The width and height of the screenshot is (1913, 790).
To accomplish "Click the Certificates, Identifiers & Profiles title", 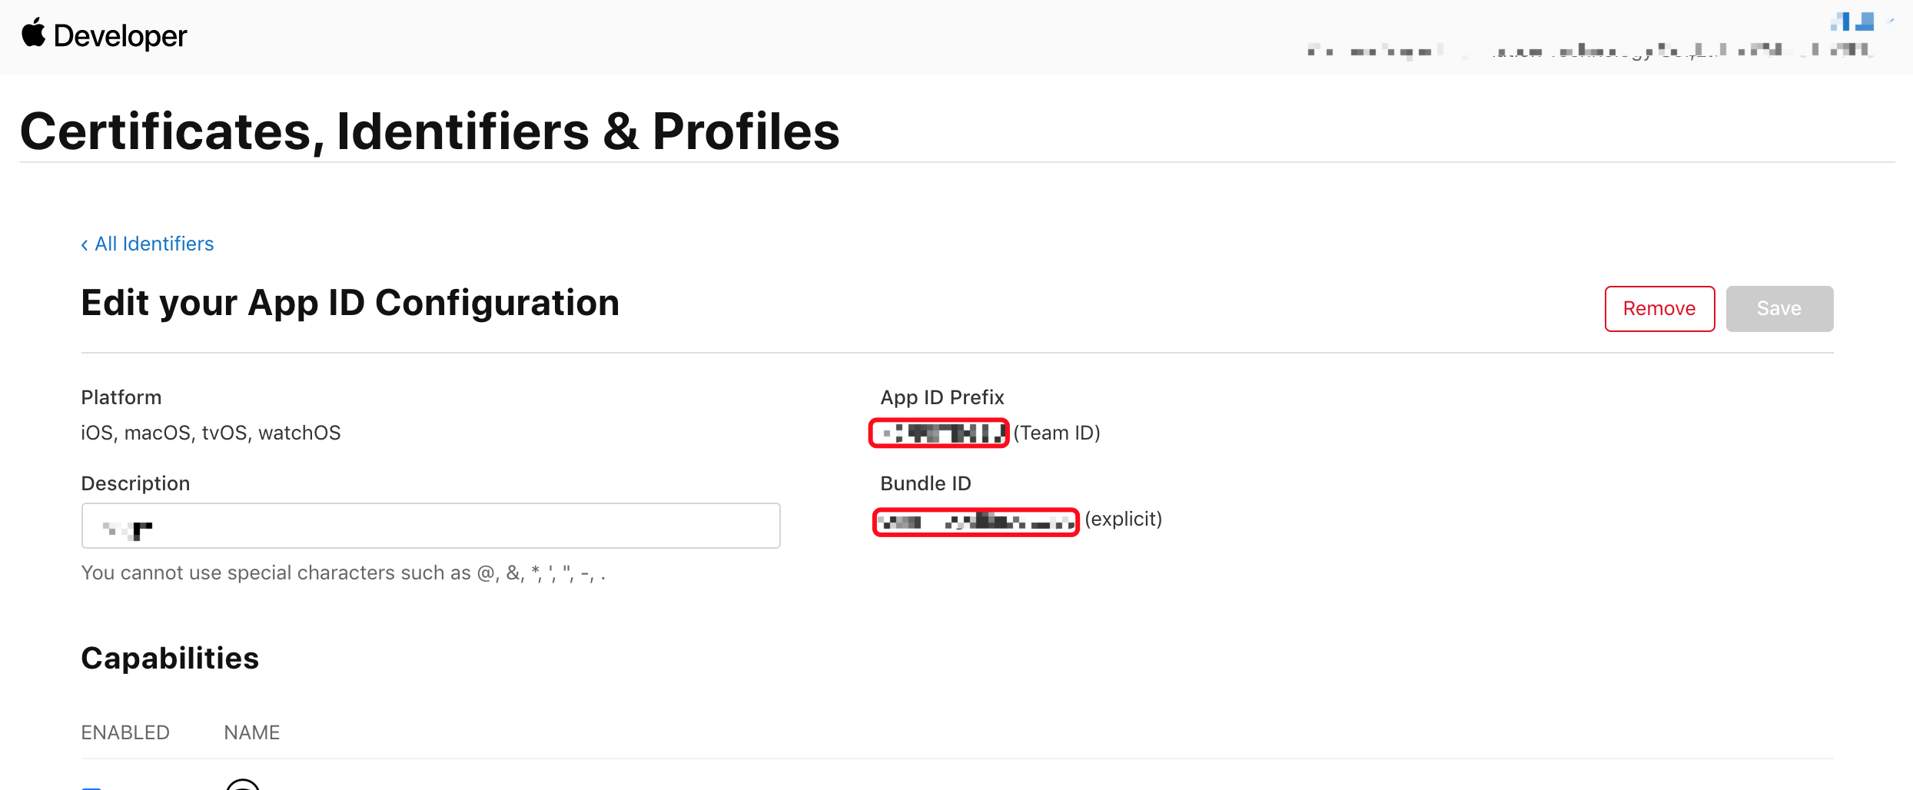I will pos(430,131).
